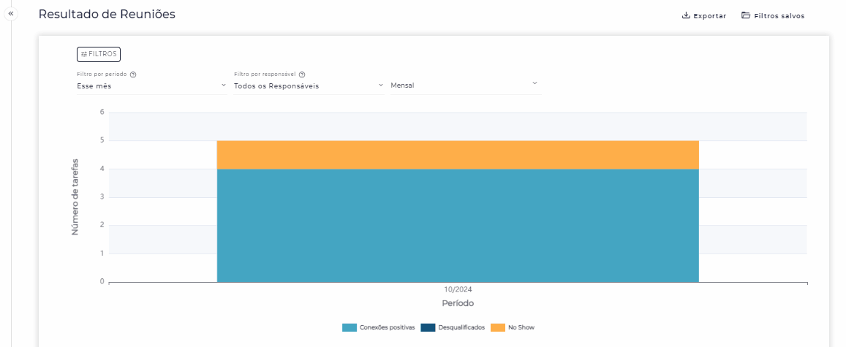Click the orange No Show bar segment
The image size is (846, 347).
click(x=458, y=155)
